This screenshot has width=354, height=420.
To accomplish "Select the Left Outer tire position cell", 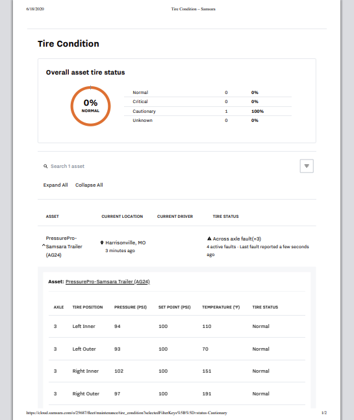I will pos(84,349).
